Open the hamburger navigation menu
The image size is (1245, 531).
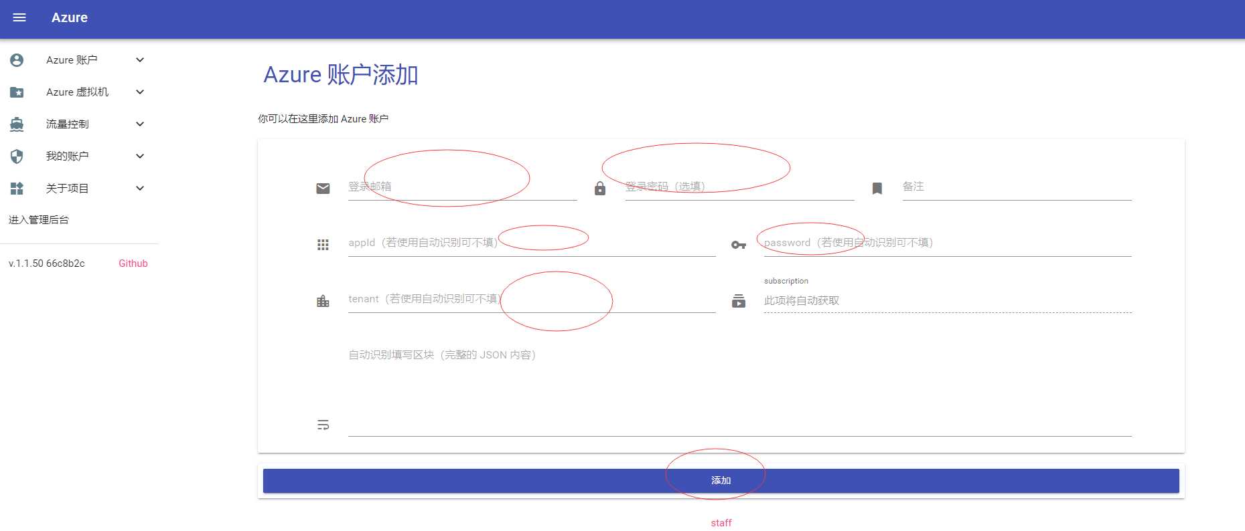[x=19, y=17]
